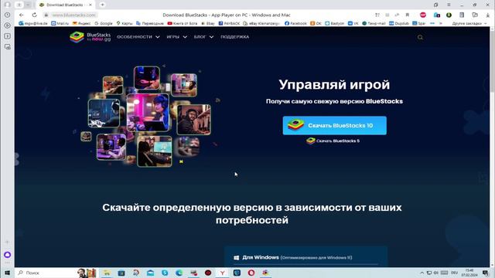Viewport: 495px width, 278px height.
Task: Click the Скачать BlueStacks 10 button
Action: pos(334,125)
